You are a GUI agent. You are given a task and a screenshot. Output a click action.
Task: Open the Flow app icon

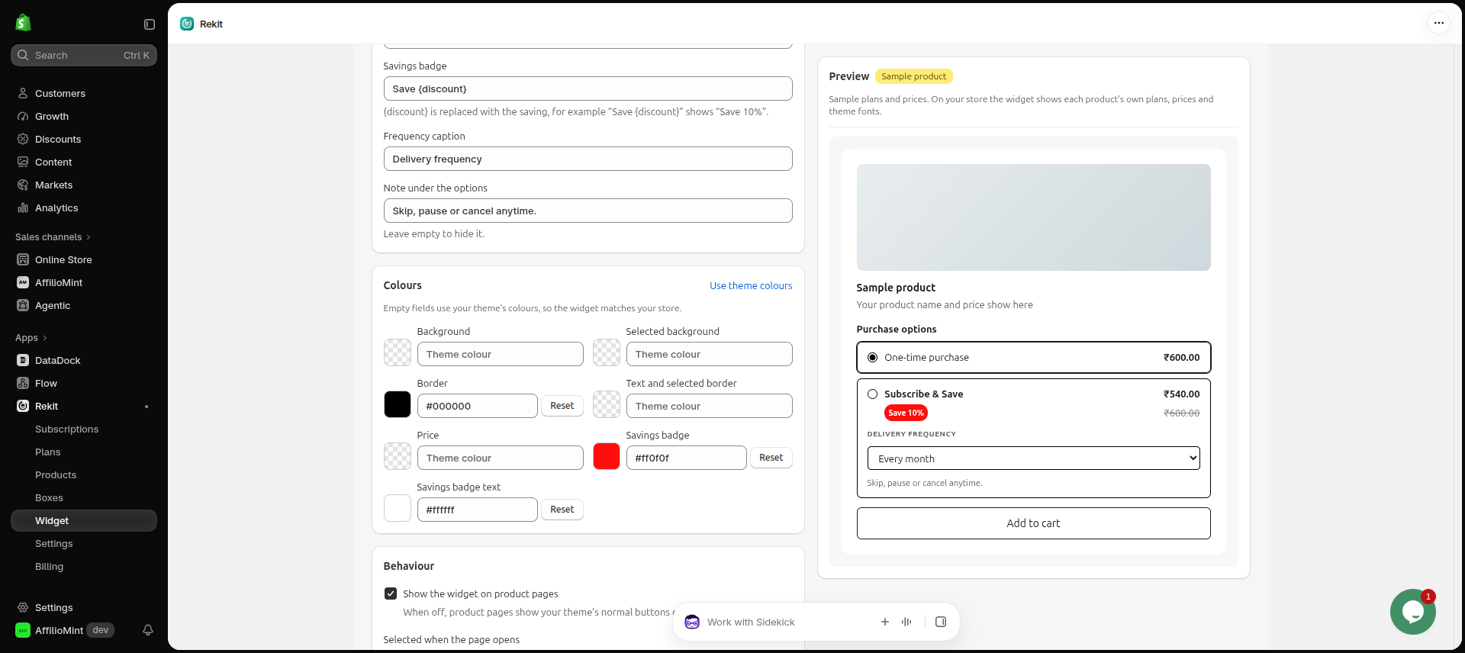tap(23, 383)
